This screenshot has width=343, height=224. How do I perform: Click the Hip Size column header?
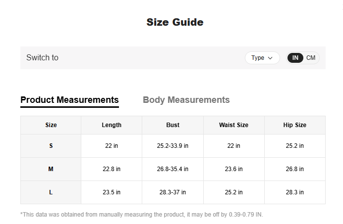[294, 125]
